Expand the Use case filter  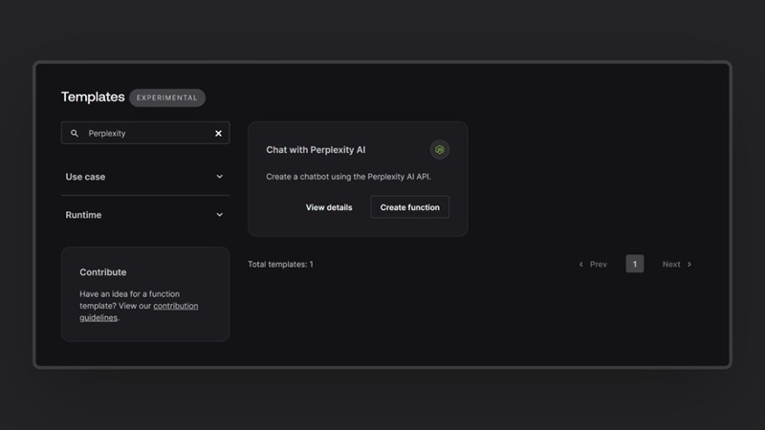145,177
